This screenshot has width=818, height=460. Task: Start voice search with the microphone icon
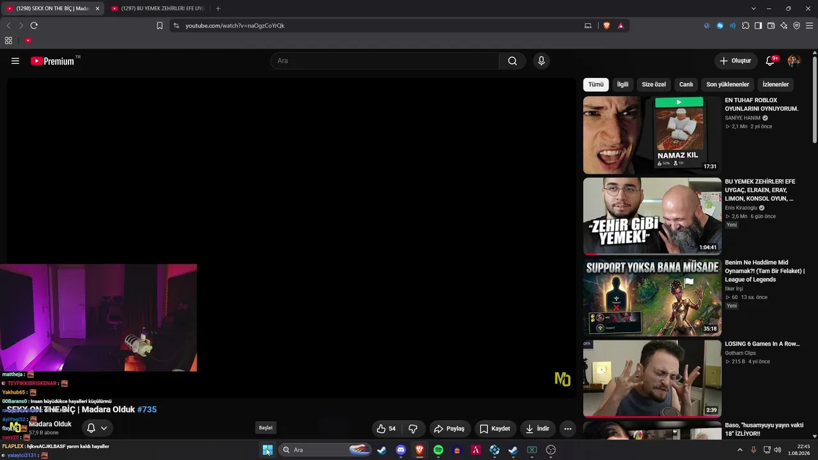click(541, 61)
